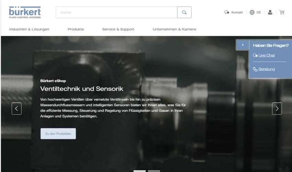Click the Kontakt speech bubble icon
Image resolution: width=292 pixels, height=172 pixels.
(227, 12)
